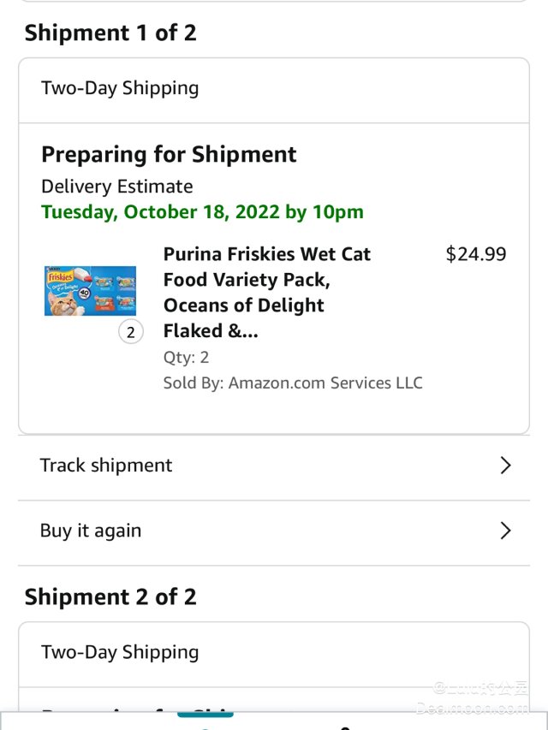Click the Sold By Amazon.com Services LLC text
Screen dimensions: 548x730
293,383
